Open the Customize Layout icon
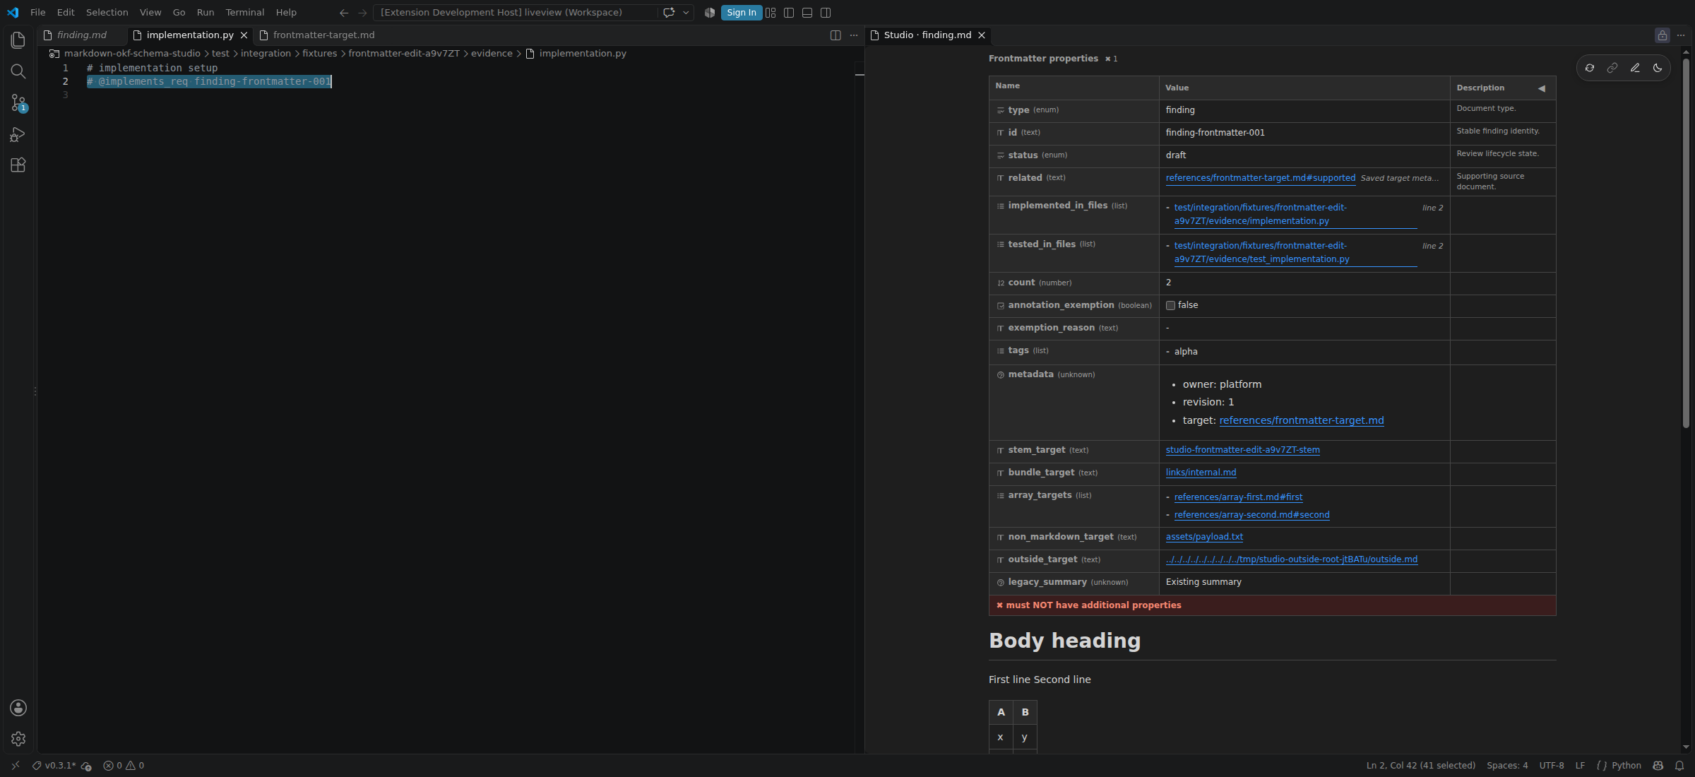Screen dimensions: 1695x777 pos(771,13)
